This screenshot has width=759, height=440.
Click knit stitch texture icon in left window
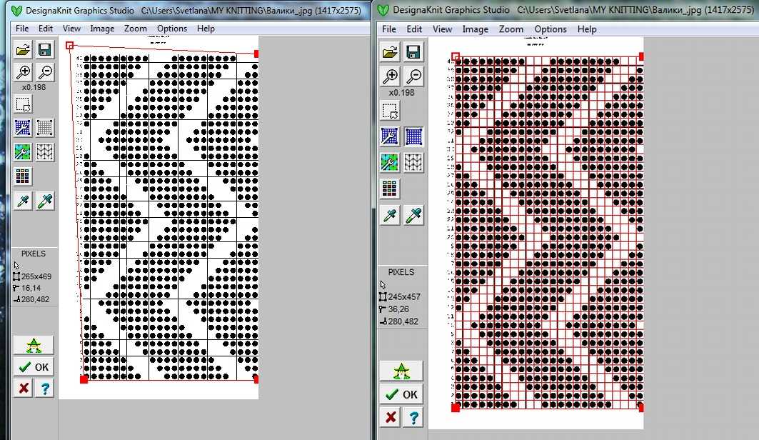(x=45, y=152)
